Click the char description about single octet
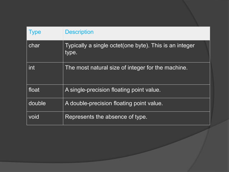Viewport: 229px width, 172px height. click(130, 49)
